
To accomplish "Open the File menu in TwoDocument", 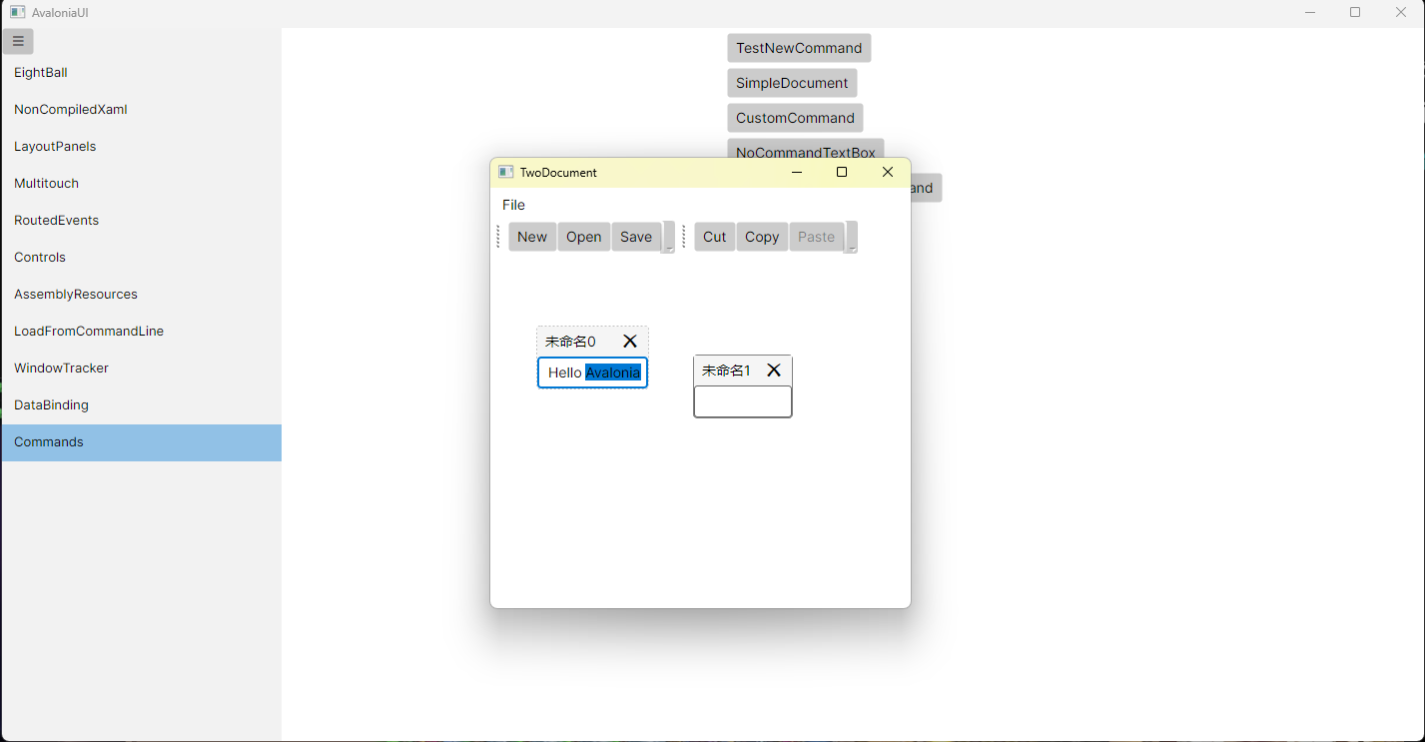I will (x=513, y=205).
